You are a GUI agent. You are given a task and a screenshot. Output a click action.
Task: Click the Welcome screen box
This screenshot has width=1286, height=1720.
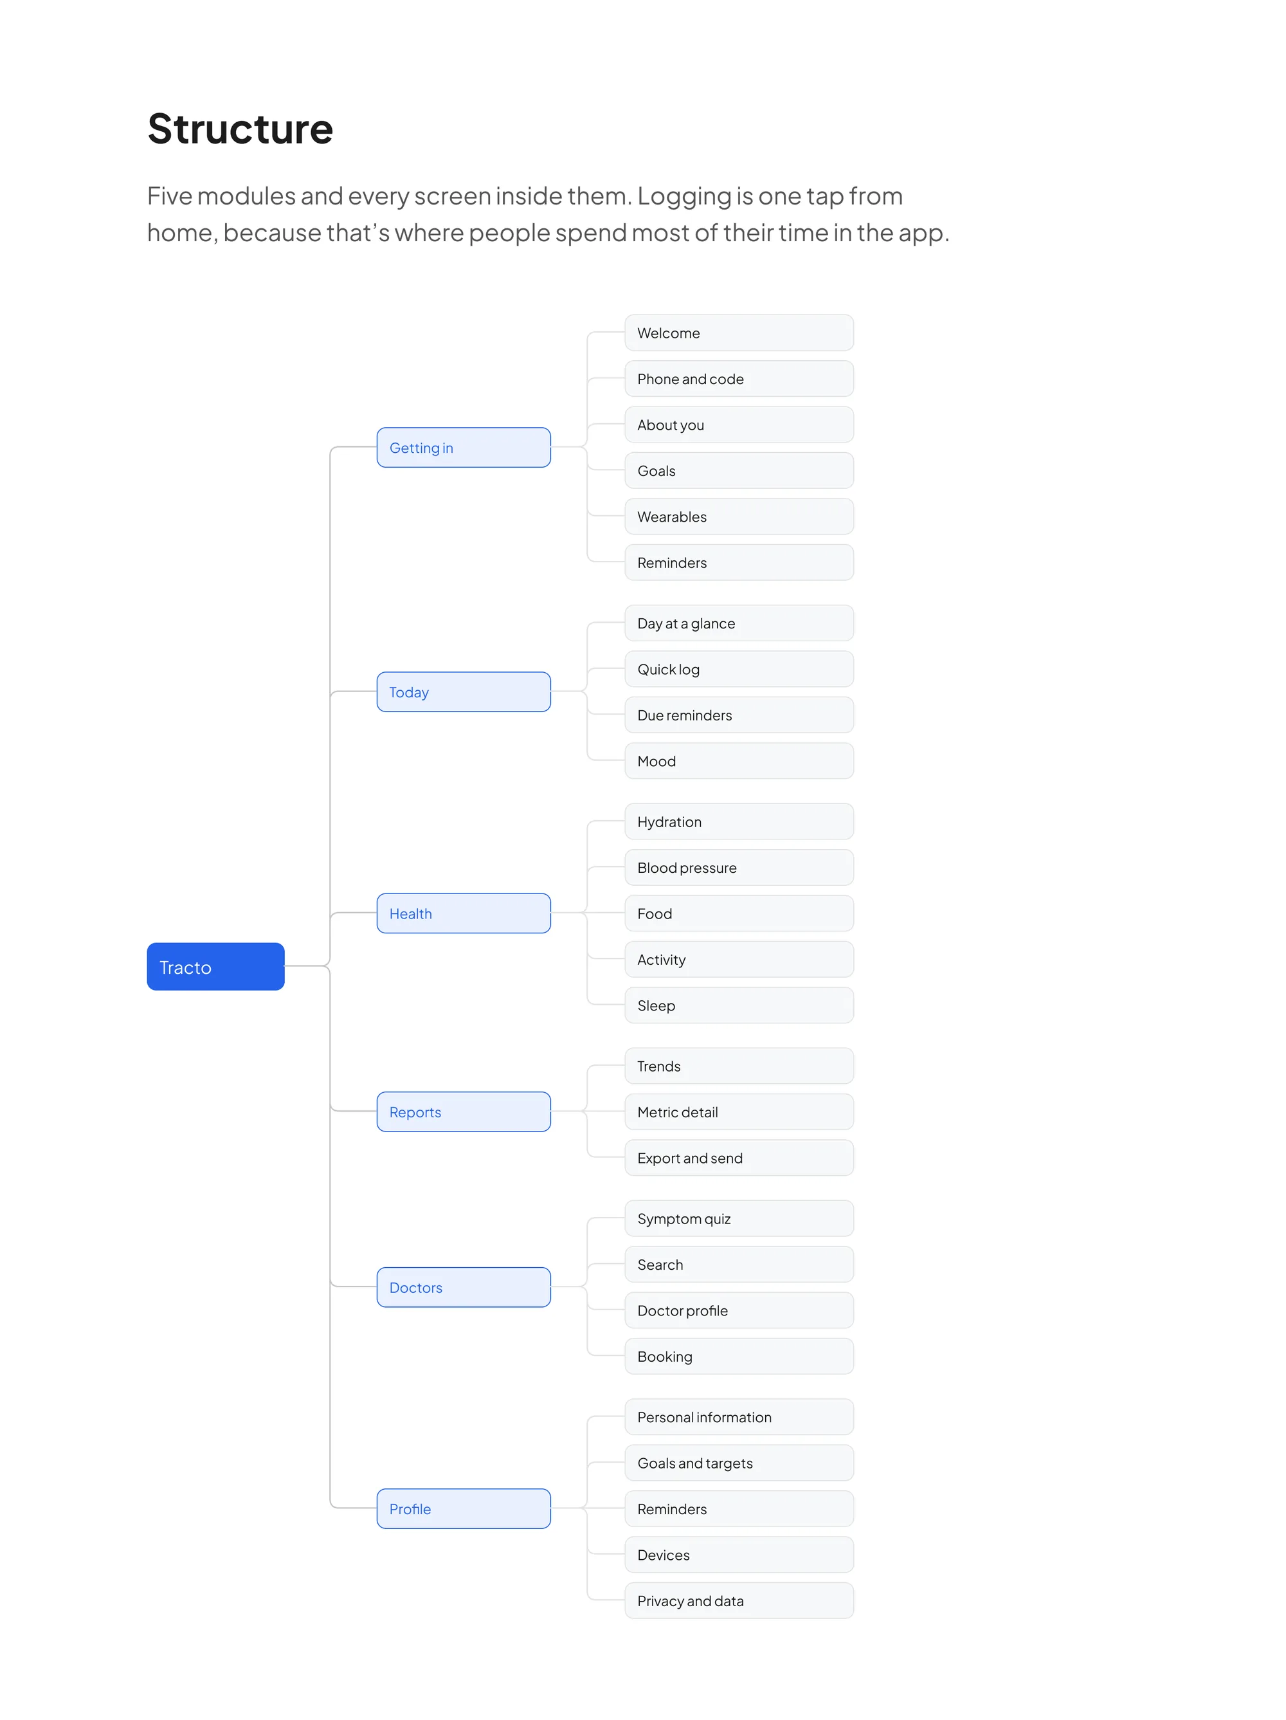739,333
